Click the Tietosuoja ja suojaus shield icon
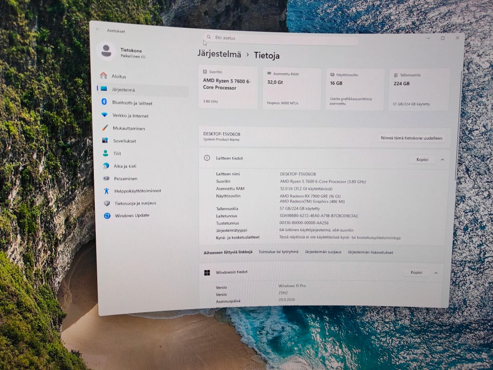Viewport: 493px width, 370px height. point(107,203)
